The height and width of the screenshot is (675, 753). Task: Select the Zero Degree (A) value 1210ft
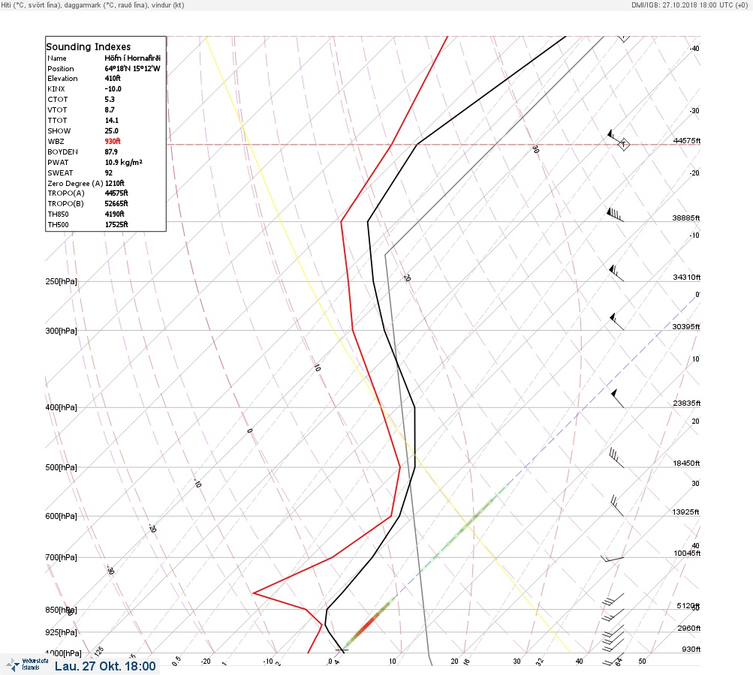115,183
